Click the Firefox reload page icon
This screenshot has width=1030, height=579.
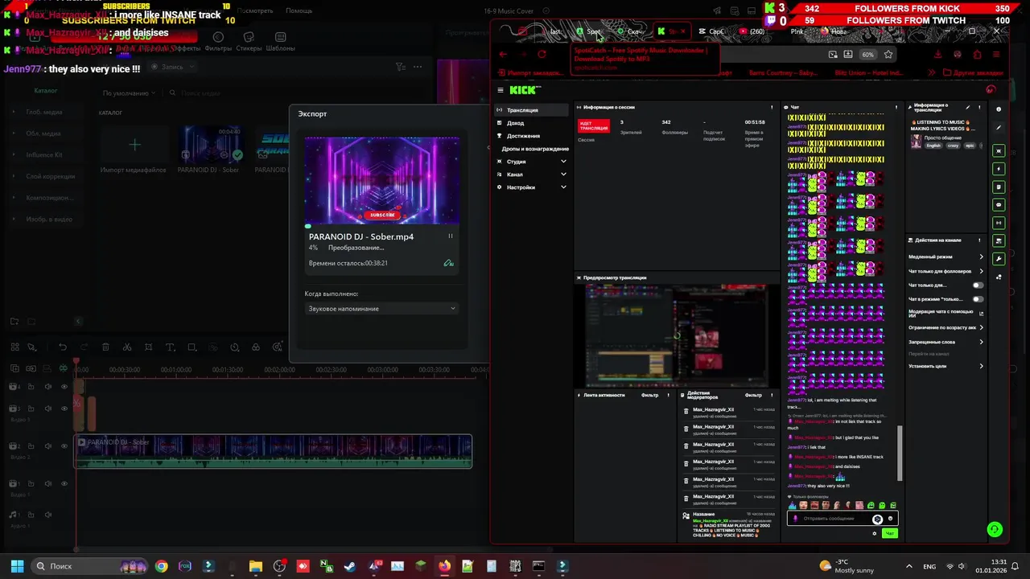pyautogui.click(x=542, y=54)
